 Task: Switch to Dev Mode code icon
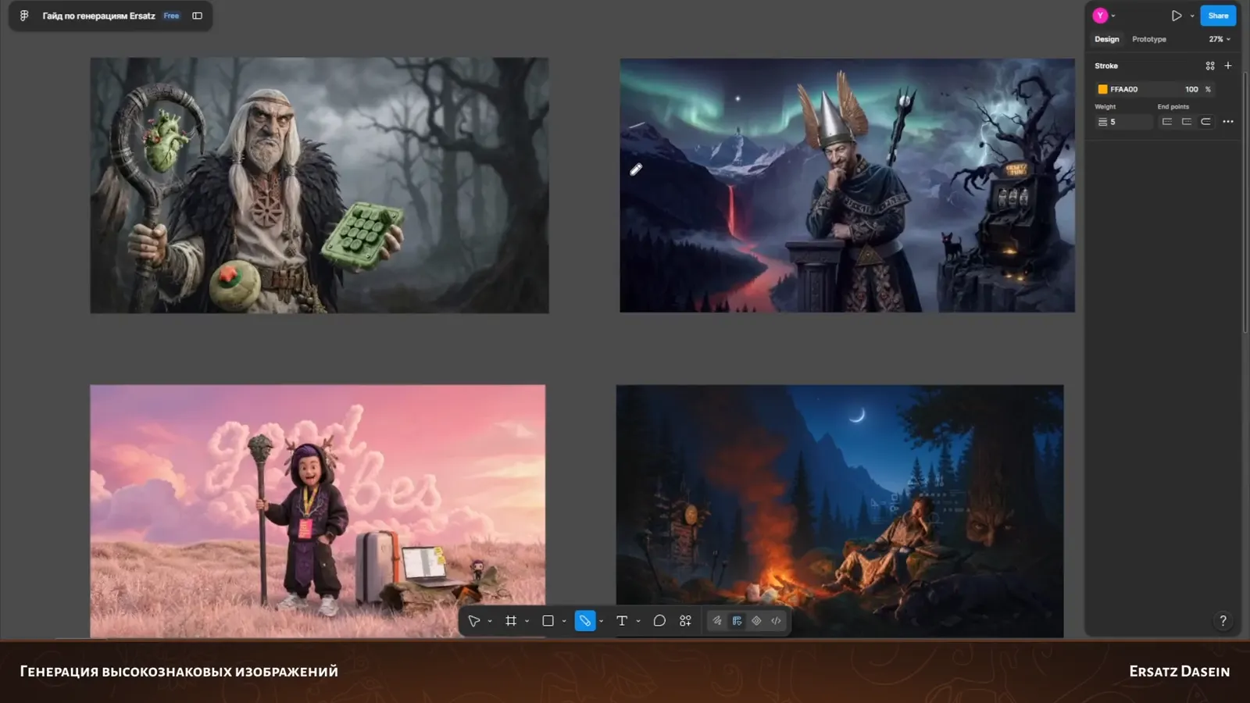point(776,621)
